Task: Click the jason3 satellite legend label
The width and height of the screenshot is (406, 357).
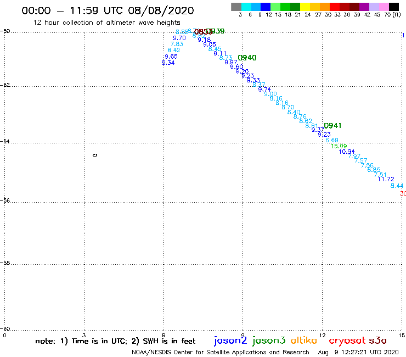Action: (269, 341)
